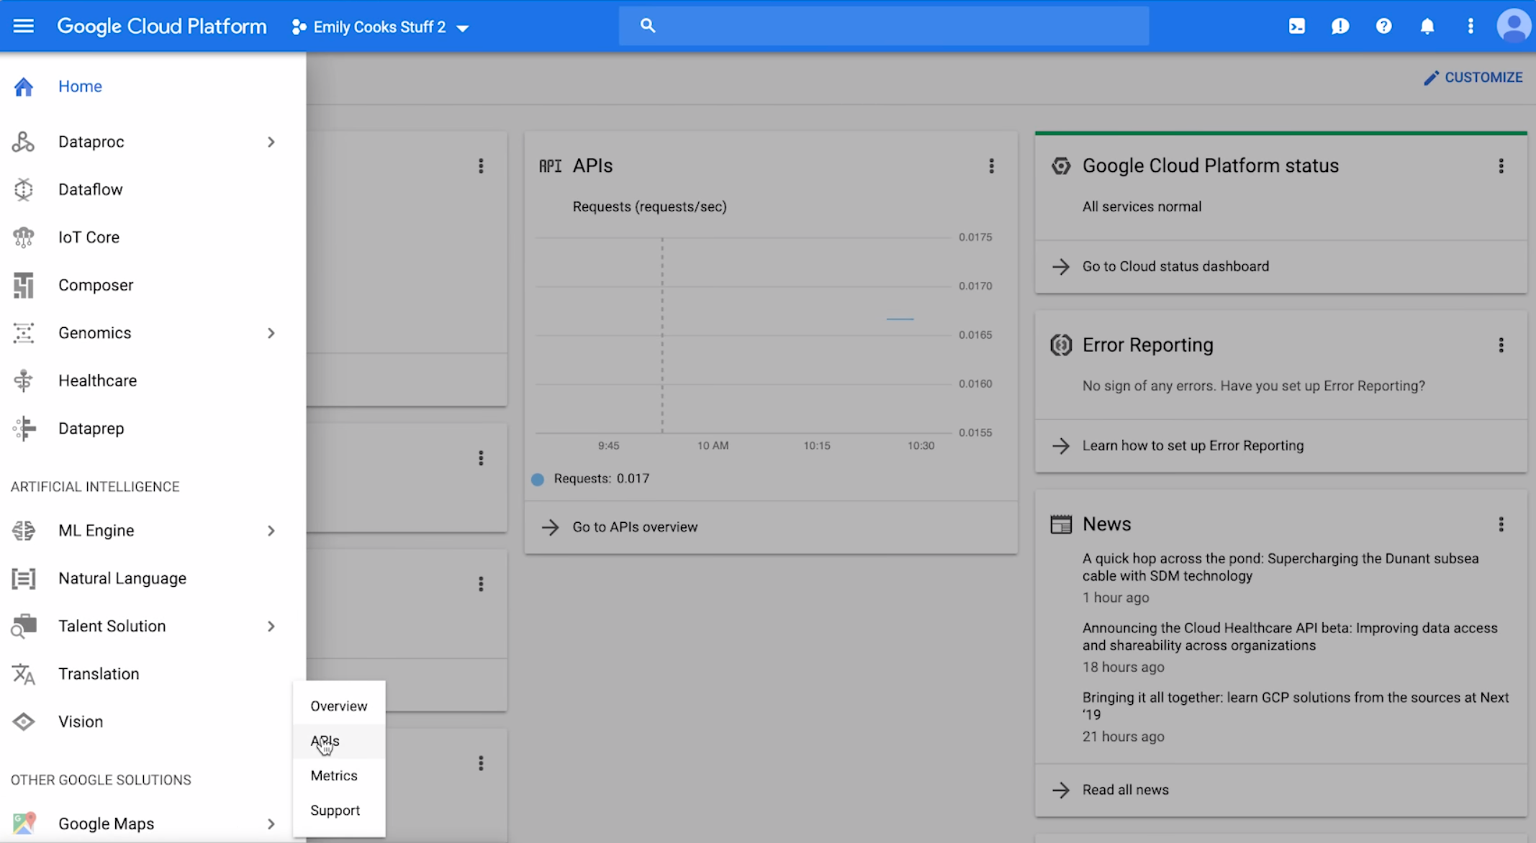Open the send feedback icon
Viewport: 1536px width, 843px height.
[x=1340, y=27]
